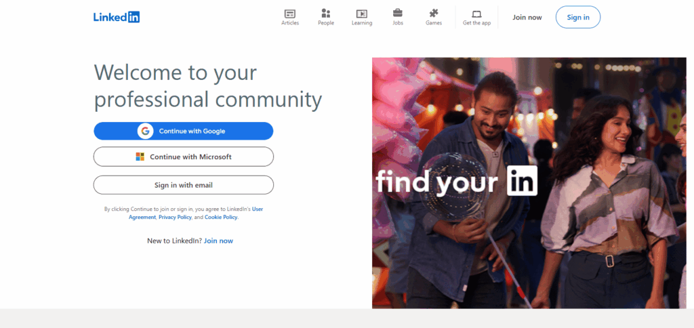
Task: Click the Welcome to your professional community heading
Action: (207, 86)
